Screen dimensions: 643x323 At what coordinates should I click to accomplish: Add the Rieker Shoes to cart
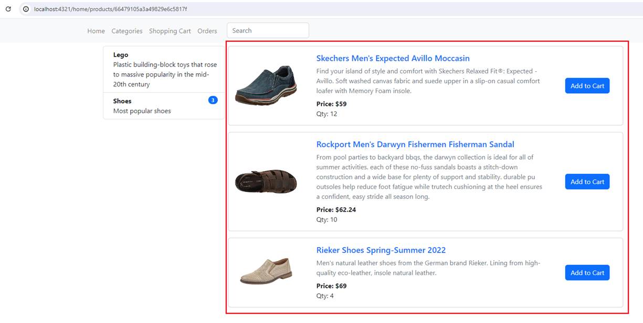click(587, 273)
